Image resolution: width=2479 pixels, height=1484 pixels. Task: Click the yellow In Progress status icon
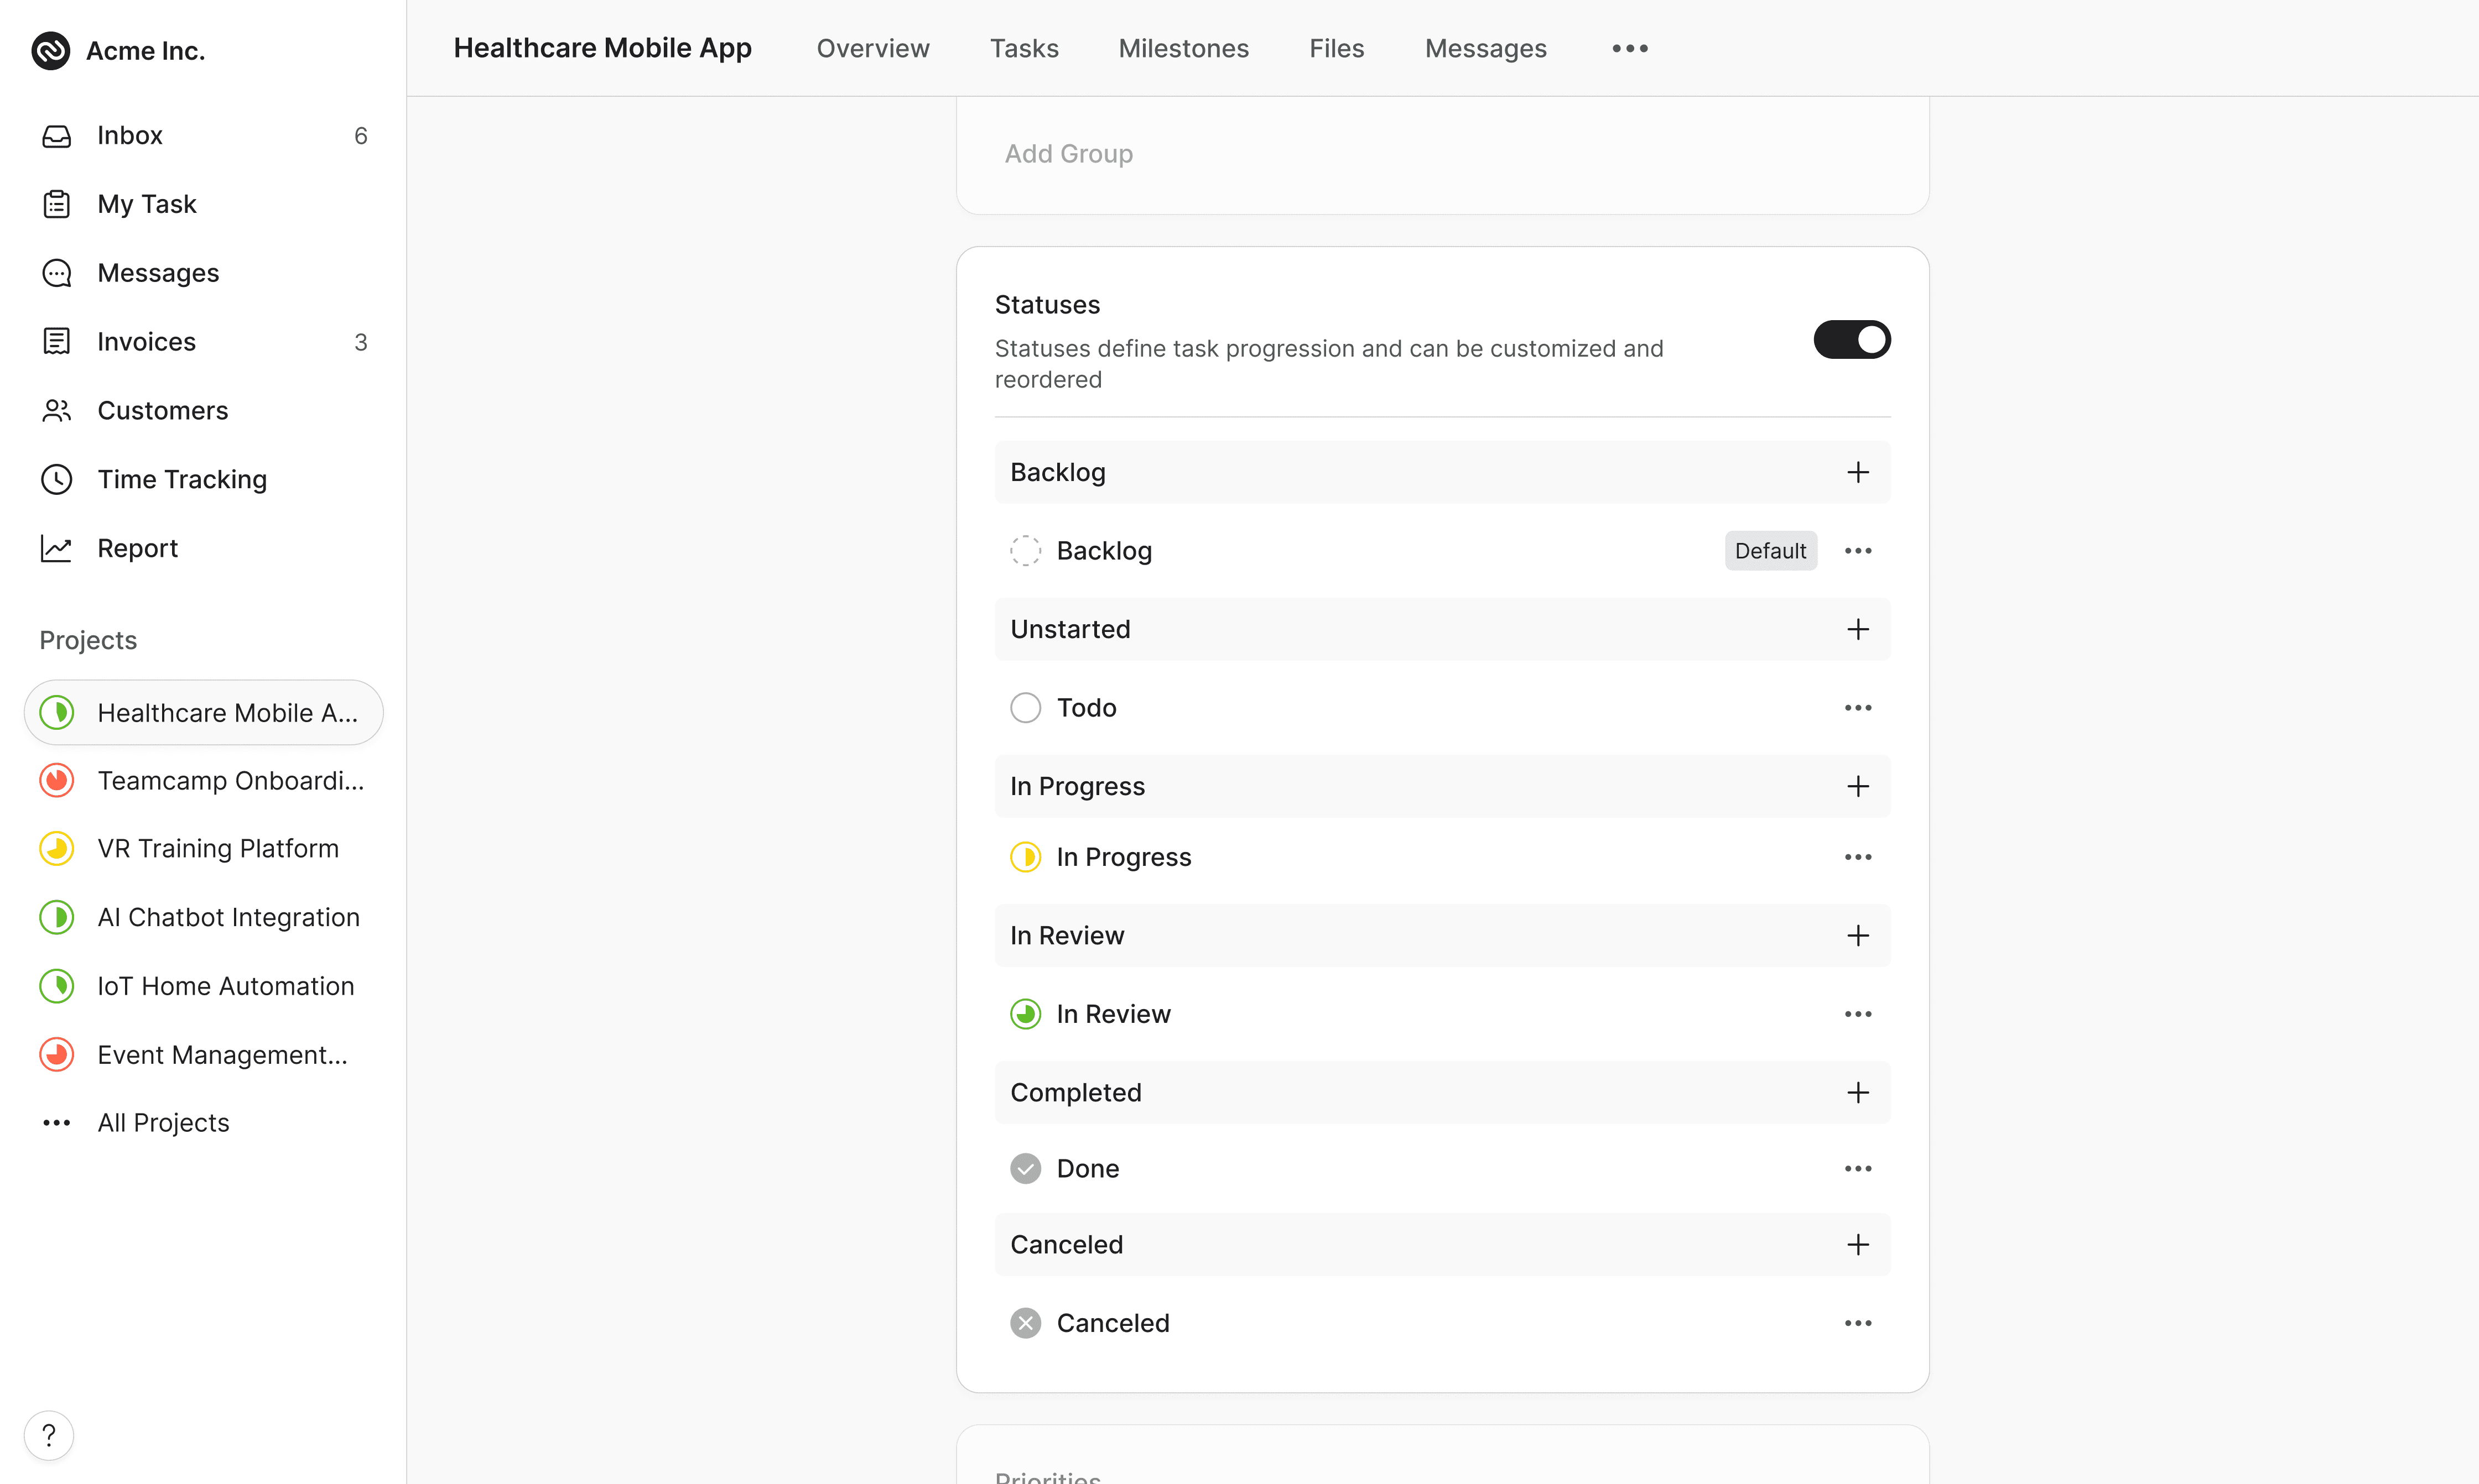(x=1026, y=857)
